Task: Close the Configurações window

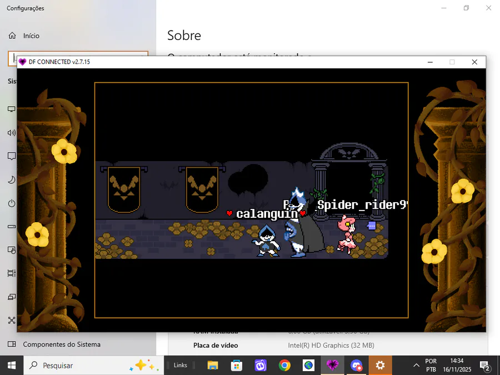Action: tap(488, 8)
